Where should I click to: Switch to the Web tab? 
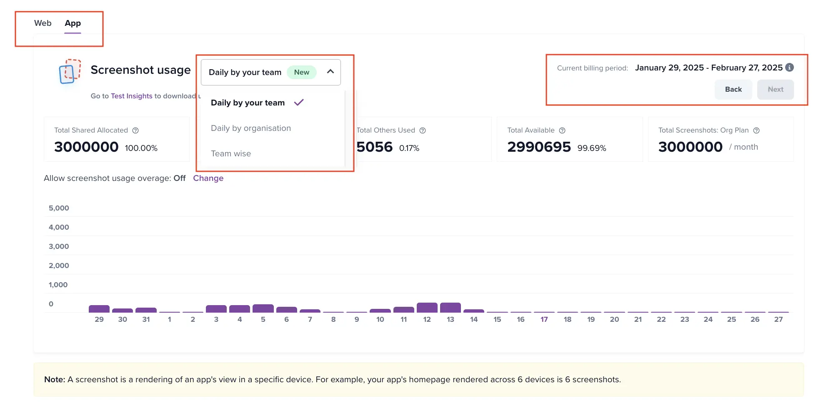(43, 23)
